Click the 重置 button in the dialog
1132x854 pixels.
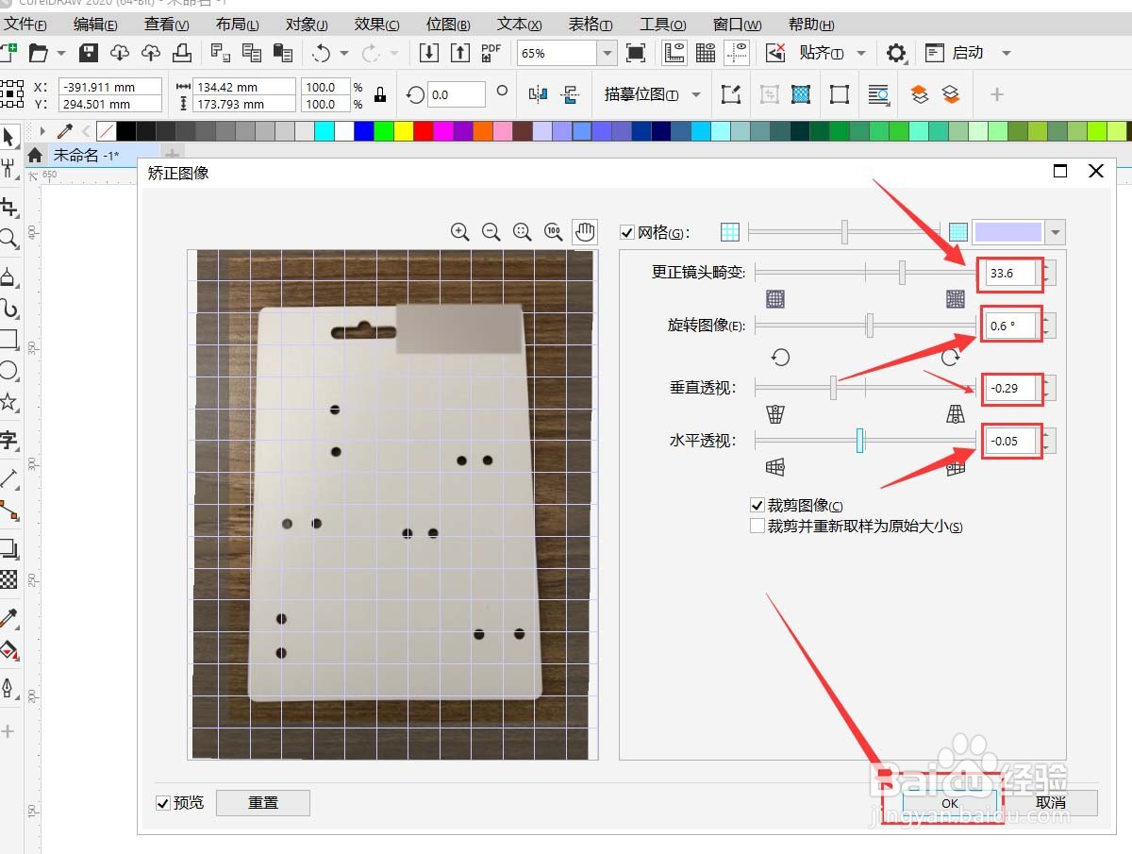point(263,803)
